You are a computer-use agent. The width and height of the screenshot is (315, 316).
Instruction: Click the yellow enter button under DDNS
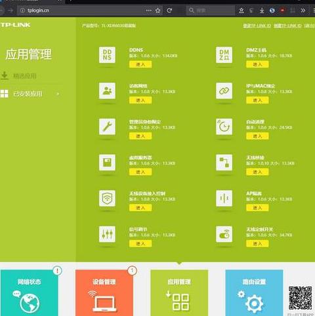click(x=140, y=64)
